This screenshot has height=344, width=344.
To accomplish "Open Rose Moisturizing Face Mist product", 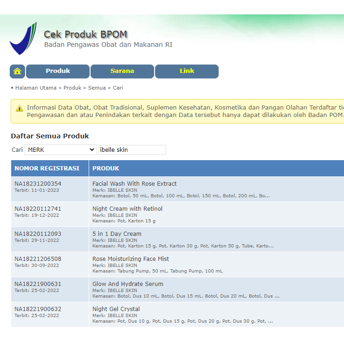I will pos(131,259).
